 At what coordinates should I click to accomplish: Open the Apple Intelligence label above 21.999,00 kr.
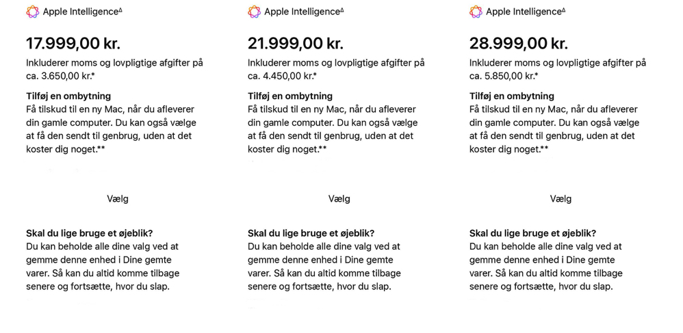point(302,12)
